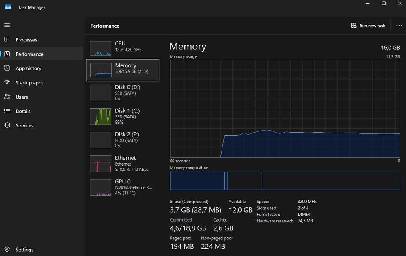Click the Memory usage graph area
Screen dimensions: 406x256
tap(285, 109)
